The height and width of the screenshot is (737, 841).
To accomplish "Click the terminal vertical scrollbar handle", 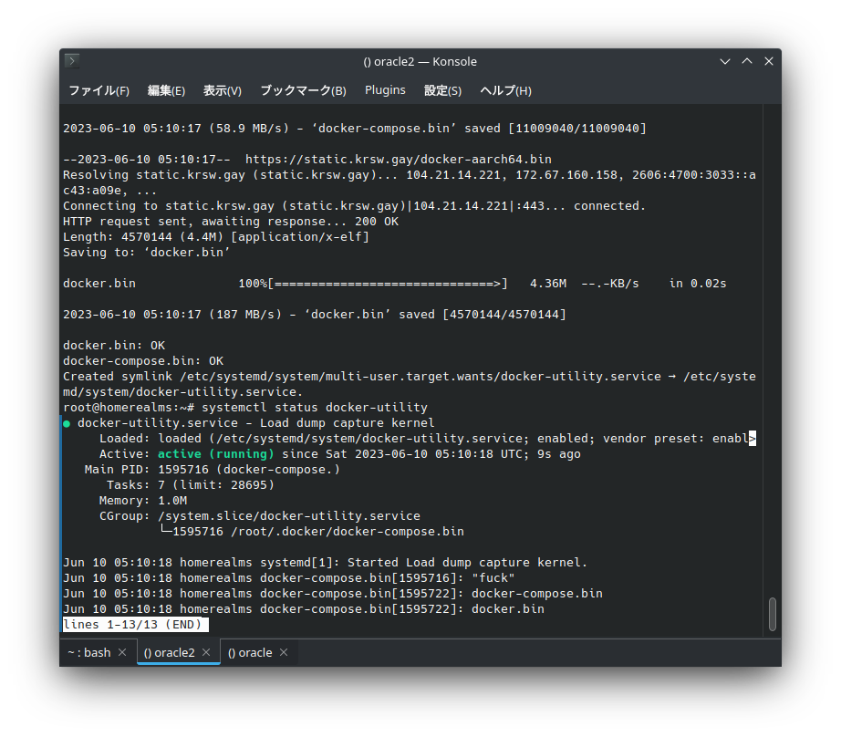I will (773, 613).
